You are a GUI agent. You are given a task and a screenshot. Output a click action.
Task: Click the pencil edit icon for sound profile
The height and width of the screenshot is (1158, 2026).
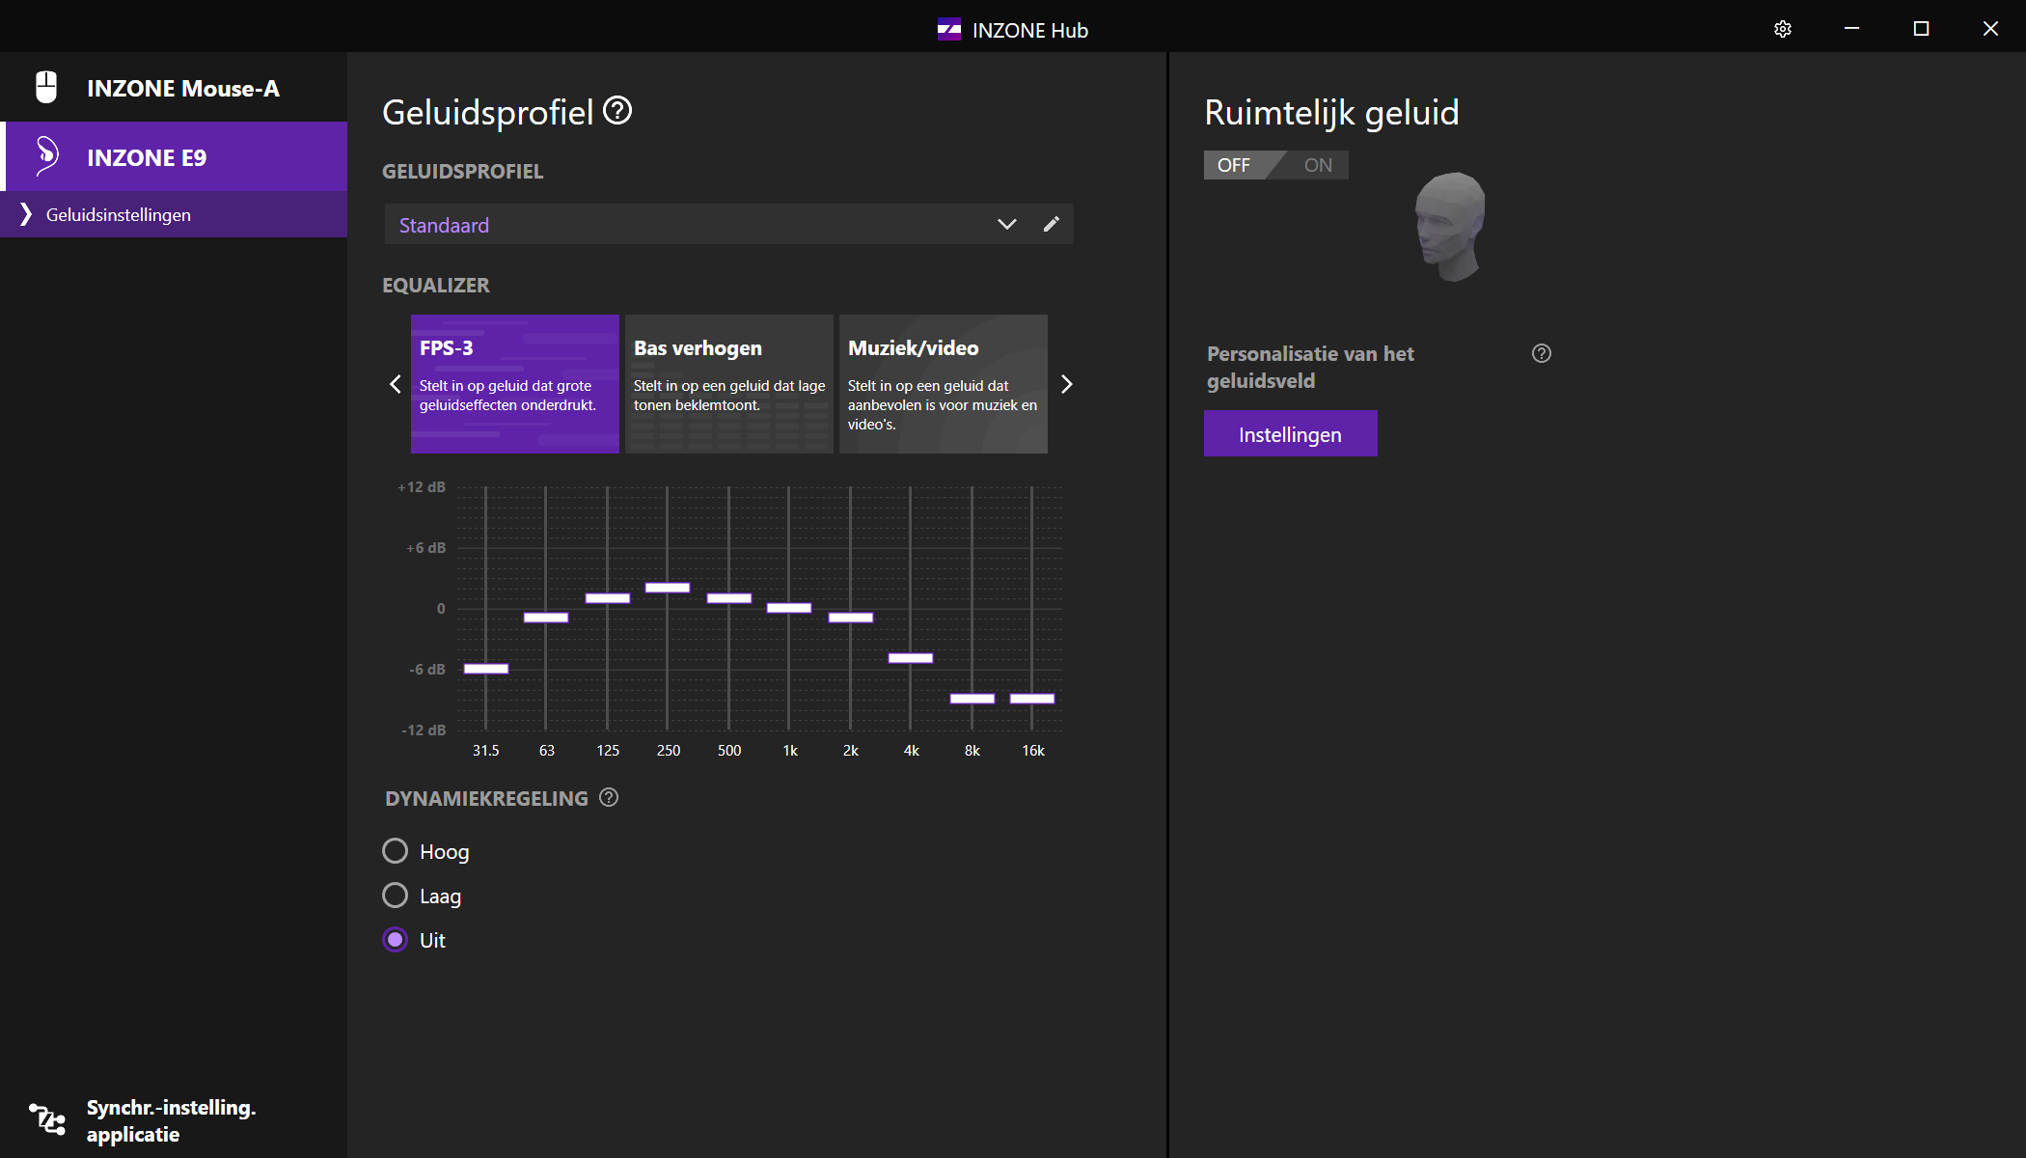point(1052,224)
